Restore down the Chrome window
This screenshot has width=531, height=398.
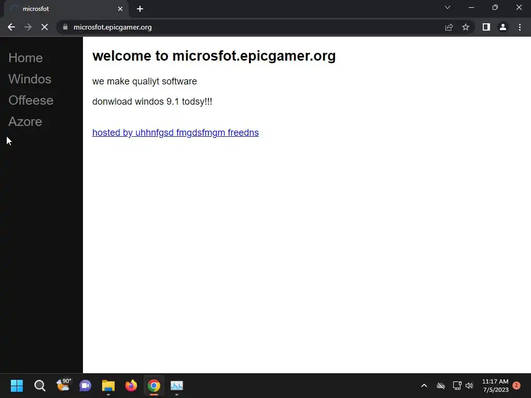(x=495, y=7)
